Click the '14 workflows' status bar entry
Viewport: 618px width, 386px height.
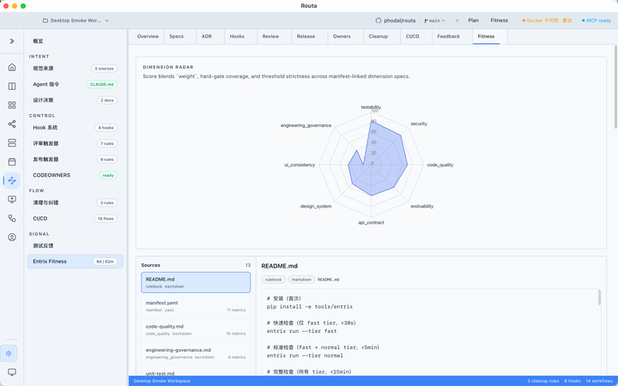[x=599, y=381]
